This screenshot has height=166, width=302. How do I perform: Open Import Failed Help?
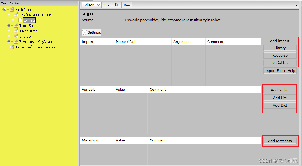(280, 71)
